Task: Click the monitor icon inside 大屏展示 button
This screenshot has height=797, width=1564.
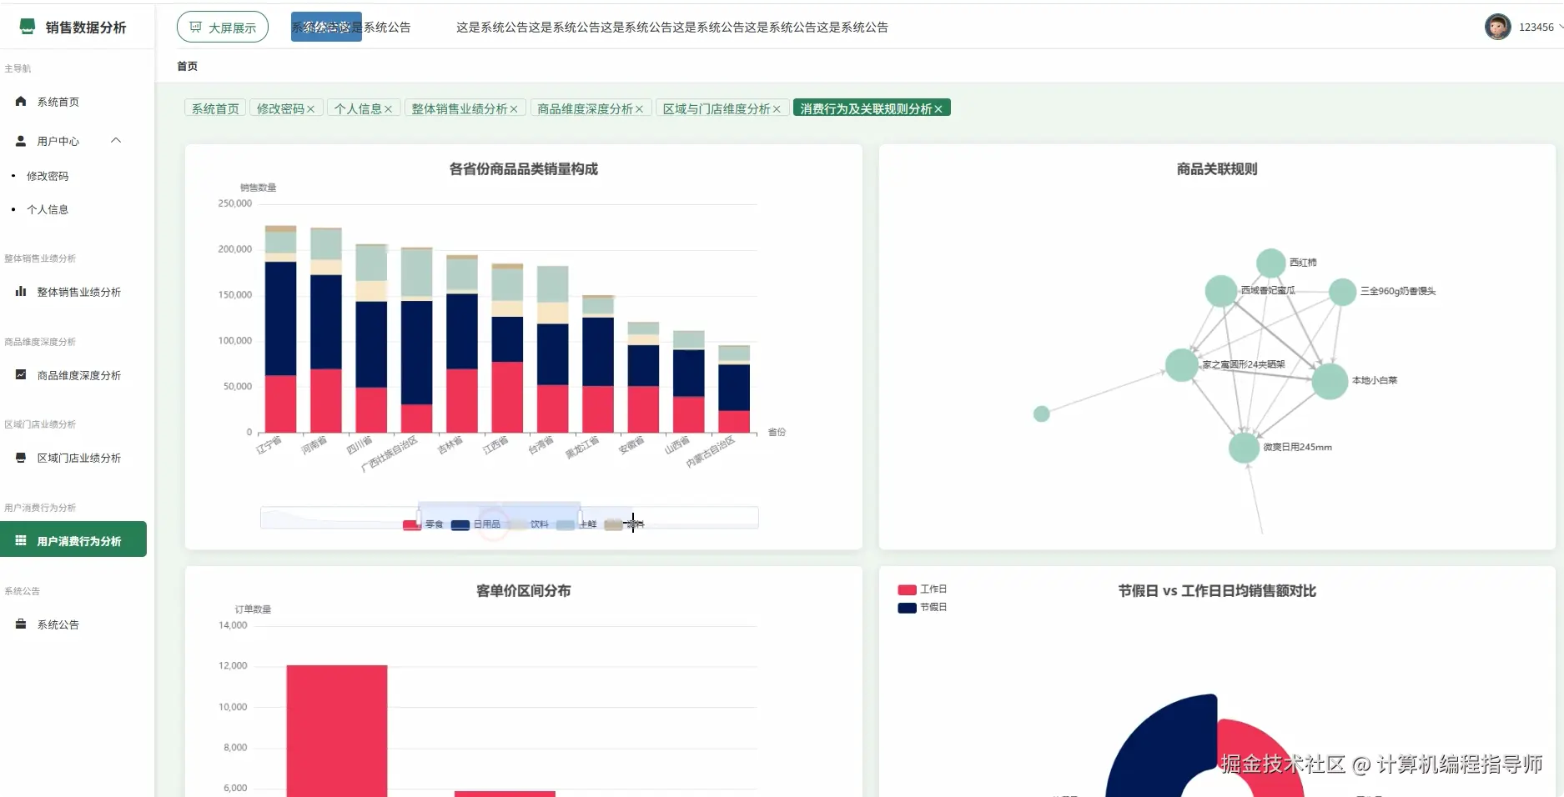Action: (x=195, y=26)
